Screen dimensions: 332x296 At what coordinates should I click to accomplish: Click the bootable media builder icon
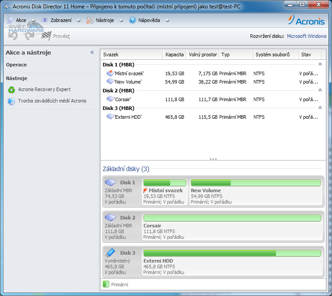pyautogui.click(x=11, y=101)
